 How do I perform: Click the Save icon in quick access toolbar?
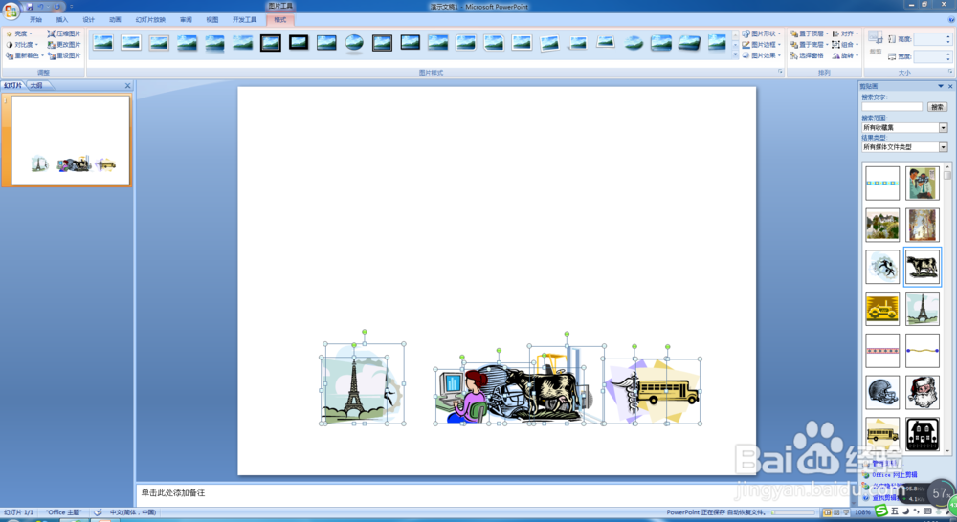tap(30, 7)
